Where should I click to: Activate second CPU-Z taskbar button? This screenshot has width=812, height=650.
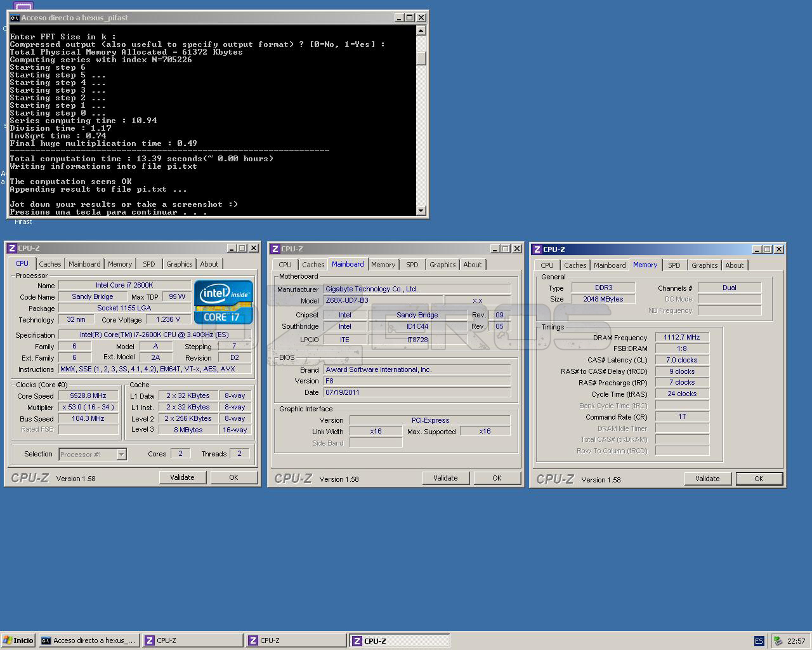[296, 640]
